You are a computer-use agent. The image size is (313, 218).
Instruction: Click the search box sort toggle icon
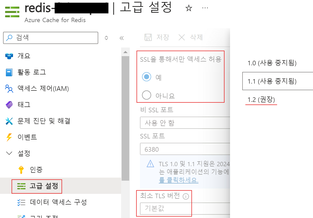106,38
